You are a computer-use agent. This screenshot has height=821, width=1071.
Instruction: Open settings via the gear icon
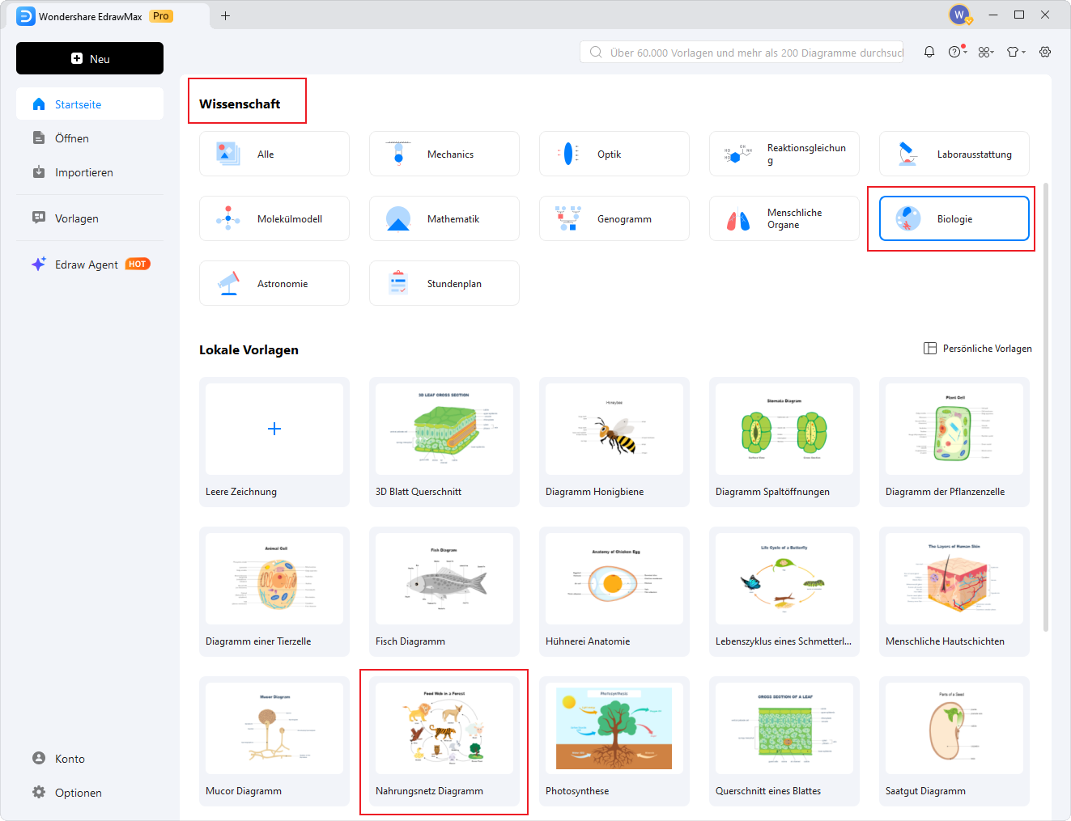click(x=1045, y=52)
